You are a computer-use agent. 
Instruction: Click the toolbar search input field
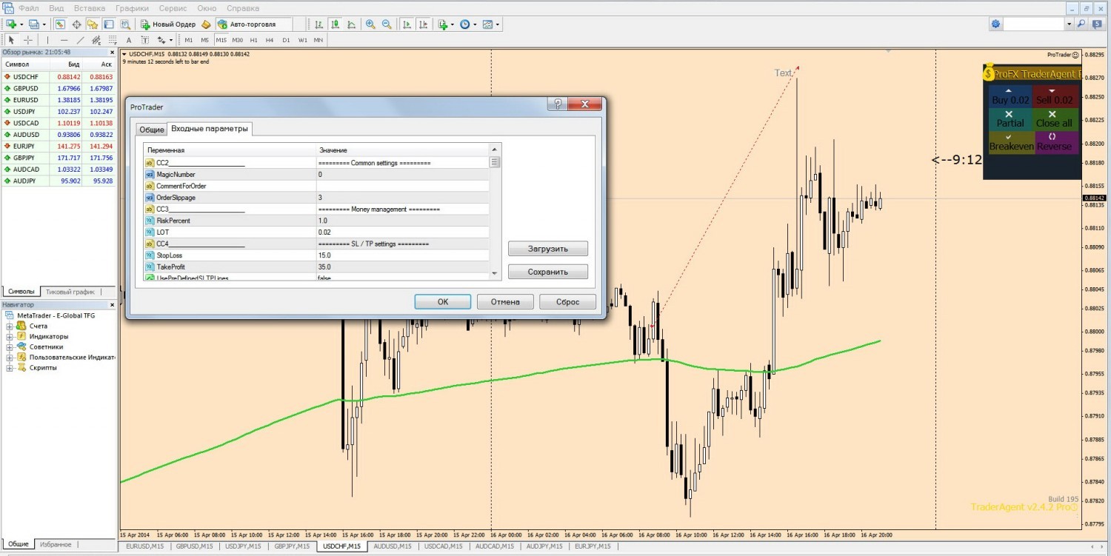[x=1033, y=24]
